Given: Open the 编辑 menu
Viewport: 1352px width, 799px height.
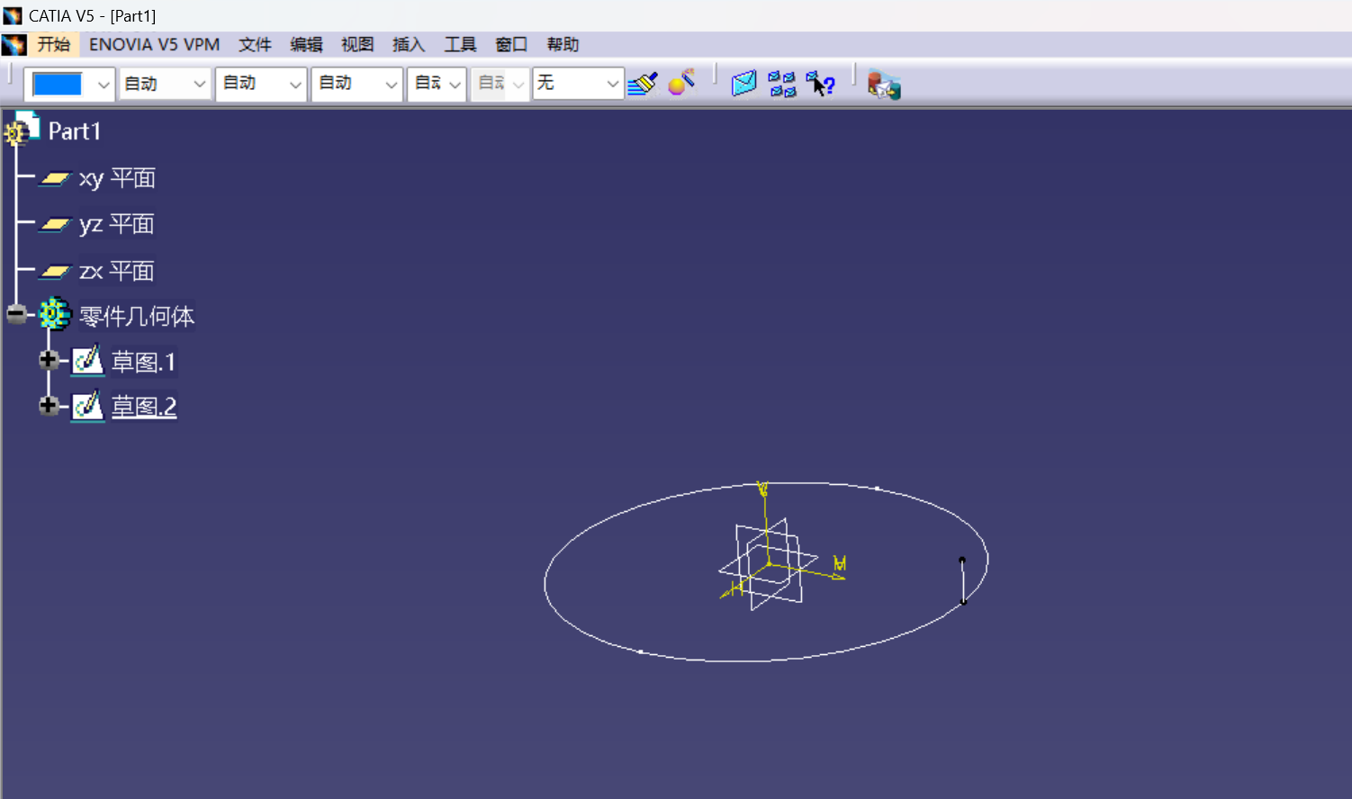Looking at the screenshot, I should [306, 44].
